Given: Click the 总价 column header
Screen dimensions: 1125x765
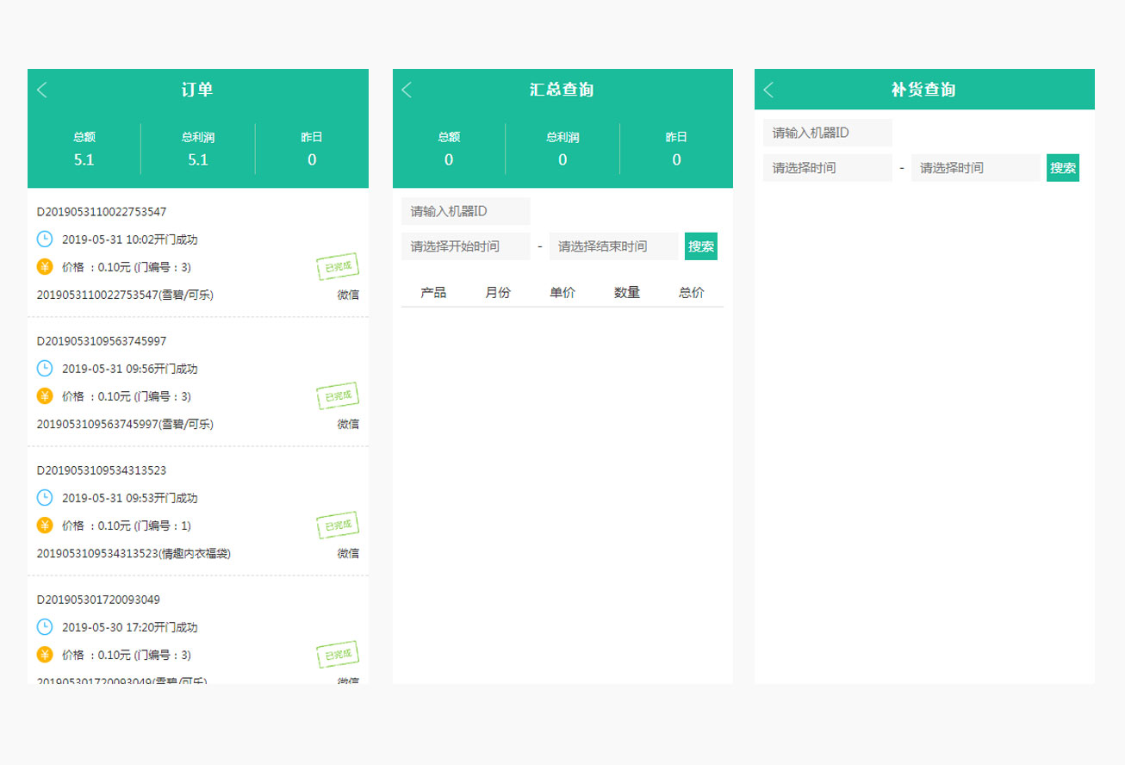Looking at the screenshot, I should click(x=692, y=293).
